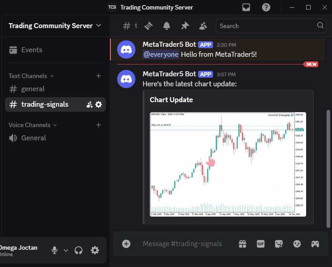
Task: Maximize the Discord window
Action: (x=308, y=7)
